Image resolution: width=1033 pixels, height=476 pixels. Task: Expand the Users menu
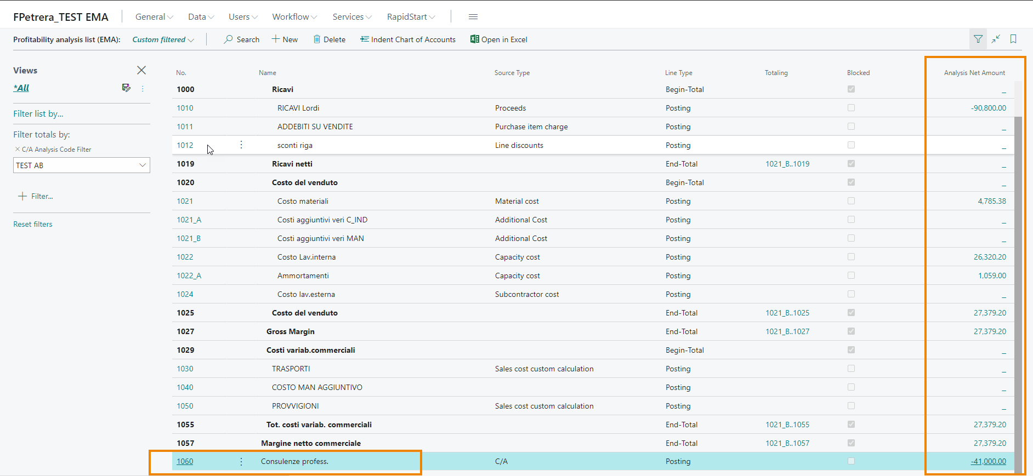pos(243,17)
